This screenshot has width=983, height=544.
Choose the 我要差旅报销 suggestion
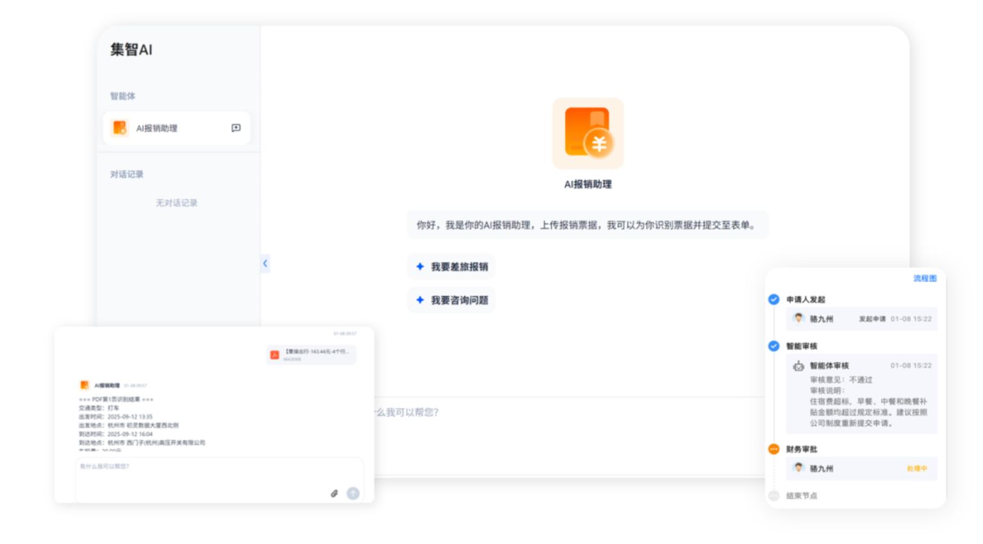coord(452,267)
